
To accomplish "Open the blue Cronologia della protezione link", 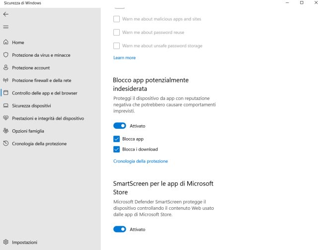I will [x=141, y=161].
